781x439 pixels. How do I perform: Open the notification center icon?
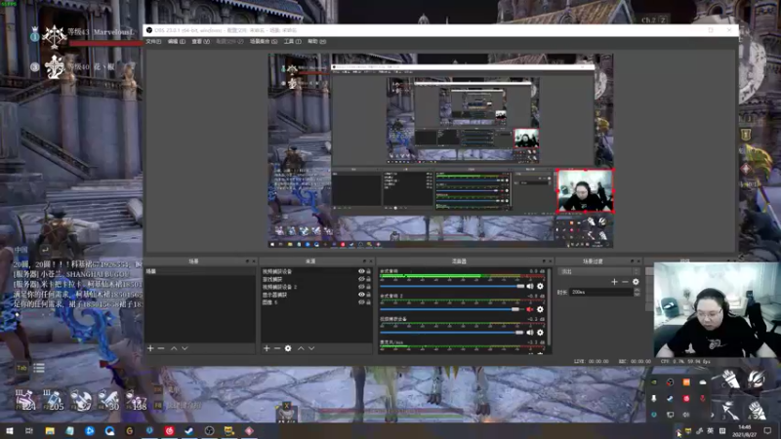(767, 431)
